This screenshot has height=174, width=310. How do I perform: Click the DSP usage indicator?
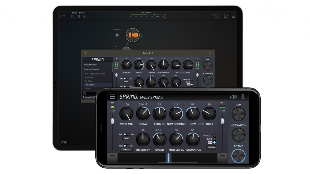[x=217, y=16]
